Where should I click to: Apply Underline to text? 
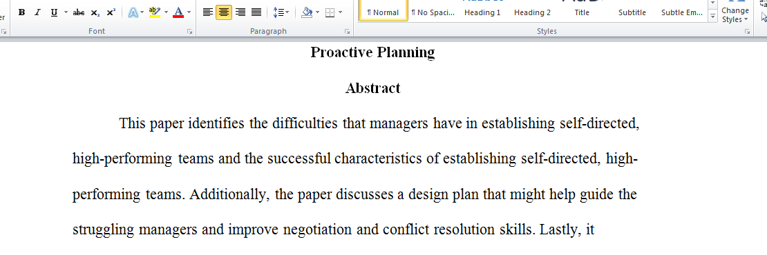(54, 12)
